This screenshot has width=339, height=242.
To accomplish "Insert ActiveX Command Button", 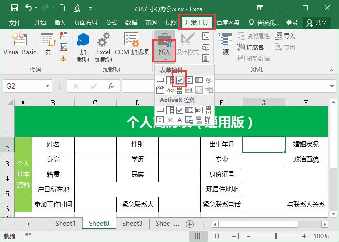I will tap(160, 110).
